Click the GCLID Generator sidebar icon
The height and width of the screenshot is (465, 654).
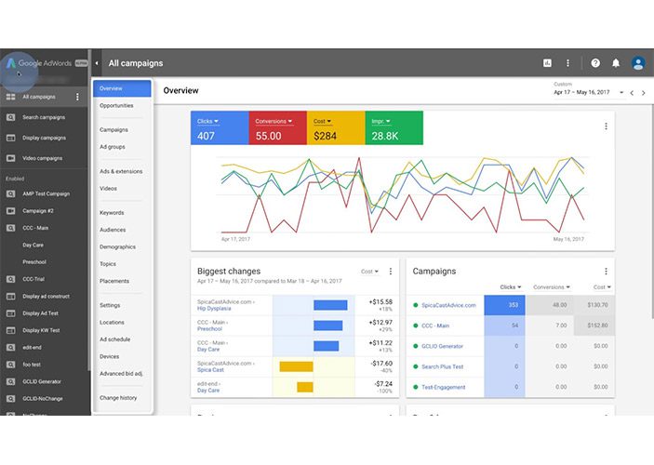(x=11, y=381)
